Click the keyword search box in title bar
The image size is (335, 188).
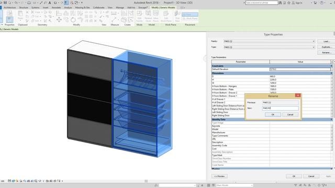pos(262,3)
